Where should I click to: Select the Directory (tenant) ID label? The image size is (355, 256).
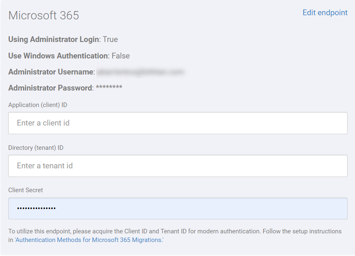36,148
